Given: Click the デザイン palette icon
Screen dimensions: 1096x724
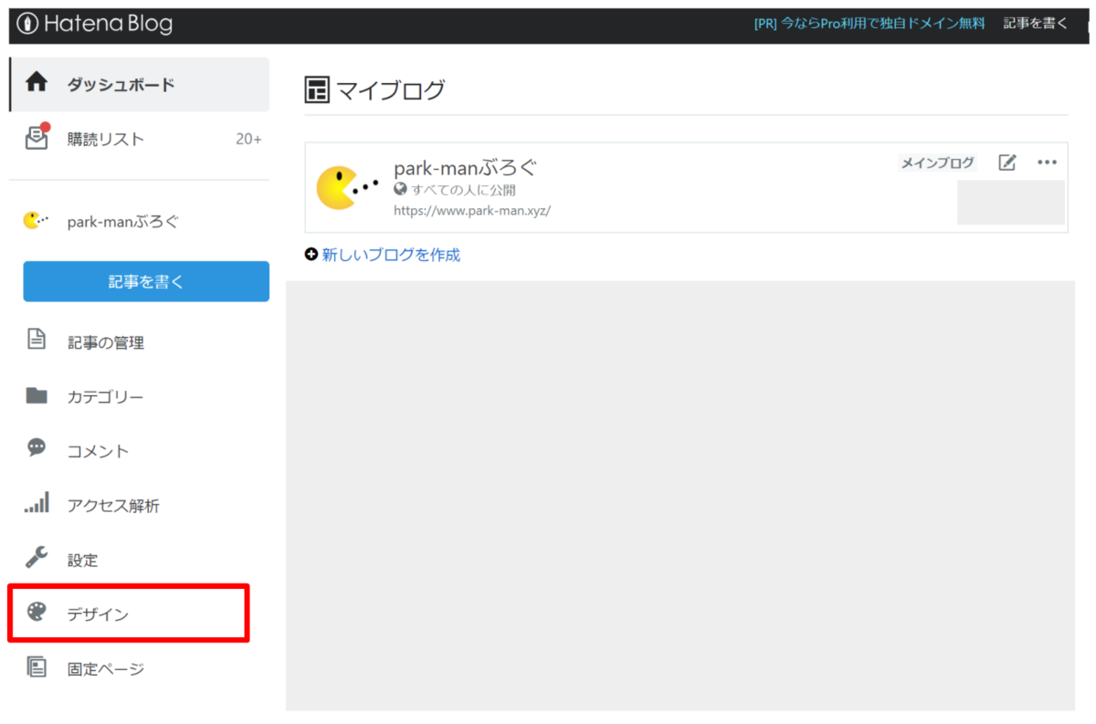Looking at the screenshot, I should pyautogui.click(x=37, y=612).
